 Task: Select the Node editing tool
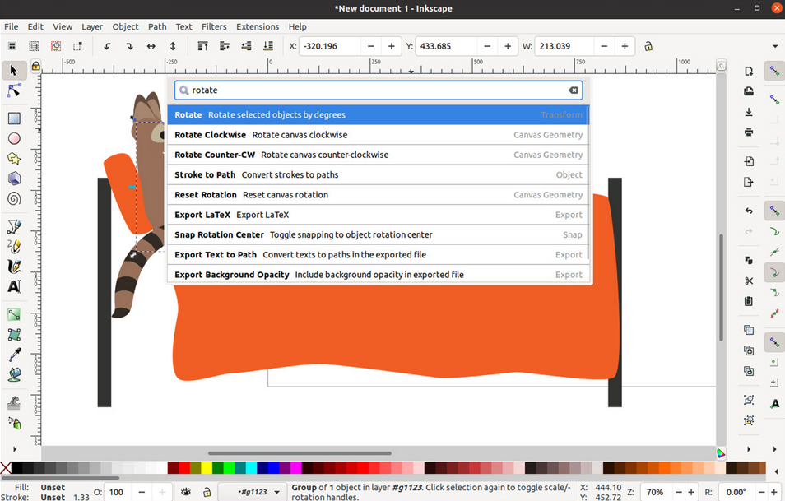click(14, 90)
